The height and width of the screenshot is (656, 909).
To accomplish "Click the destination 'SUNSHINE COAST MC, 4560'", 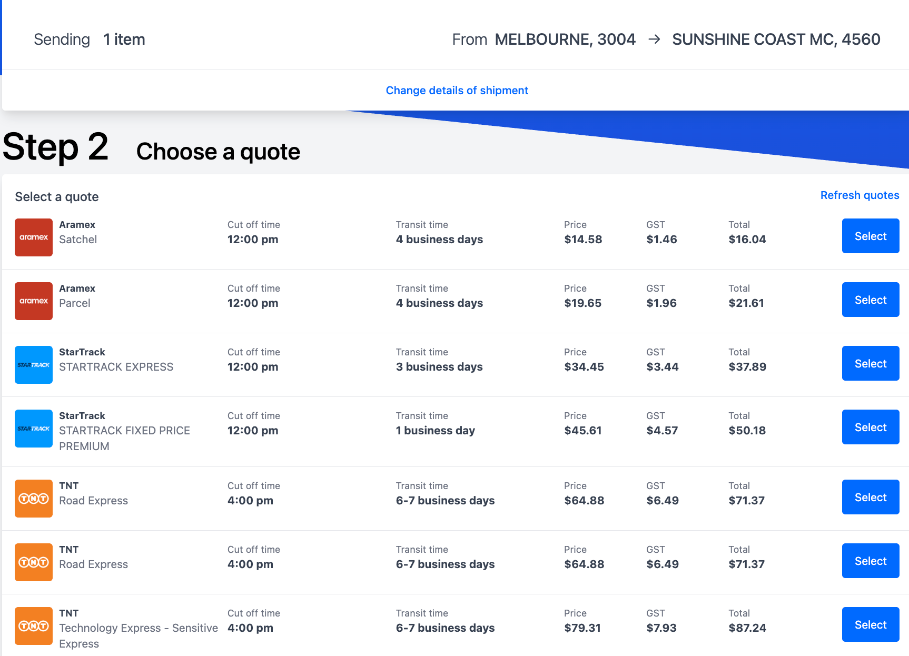I will [x=776, y=39].
